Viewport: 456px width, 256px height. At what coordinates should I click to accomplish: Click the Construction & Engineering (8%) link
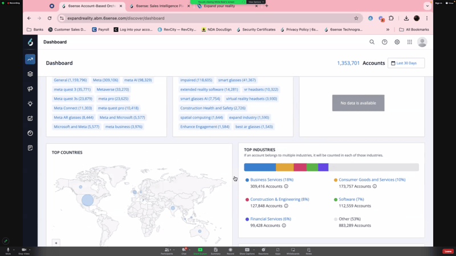279,200
